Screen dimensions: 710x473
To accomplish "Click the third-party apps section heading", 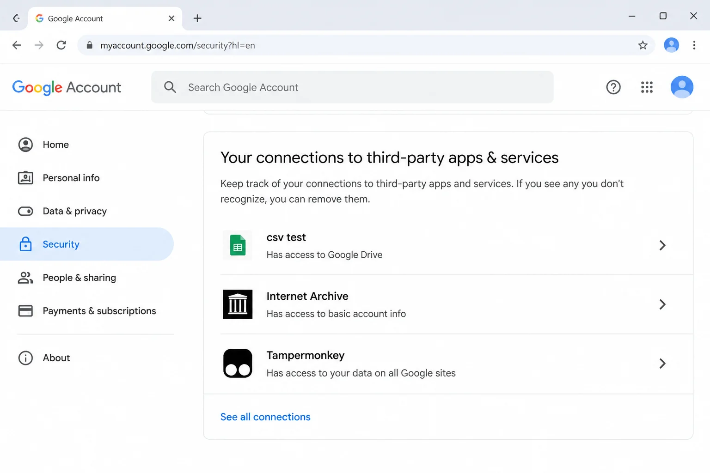I will 390,158.
